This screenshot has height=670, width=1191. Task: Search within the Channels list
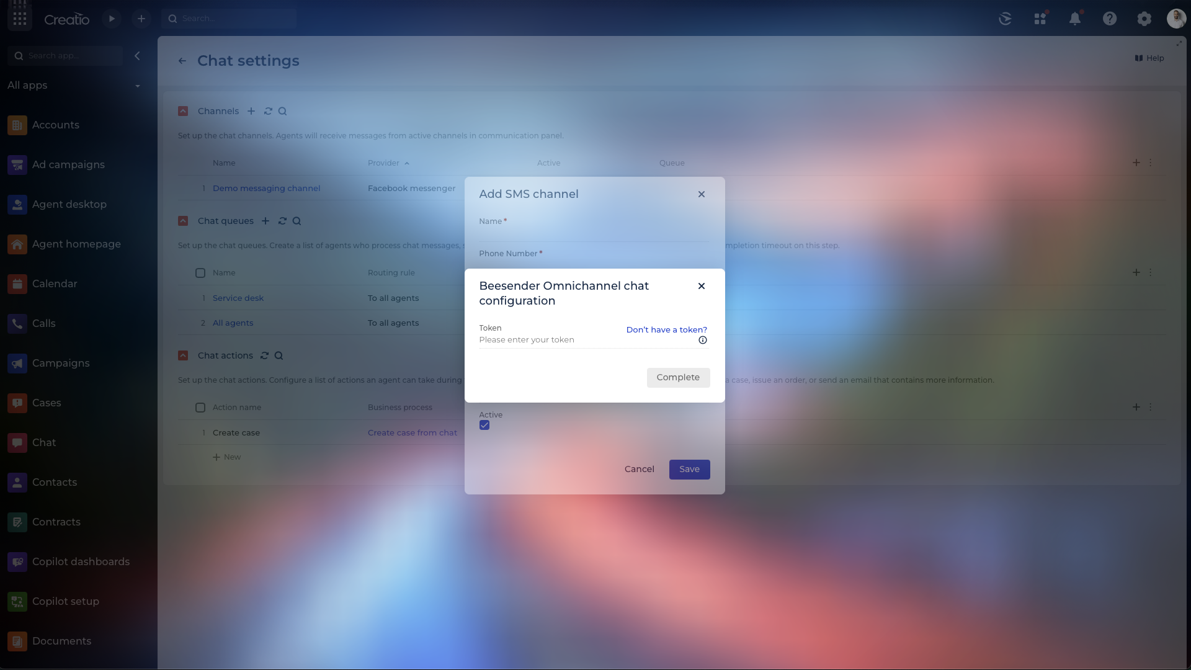click(283, 111)
